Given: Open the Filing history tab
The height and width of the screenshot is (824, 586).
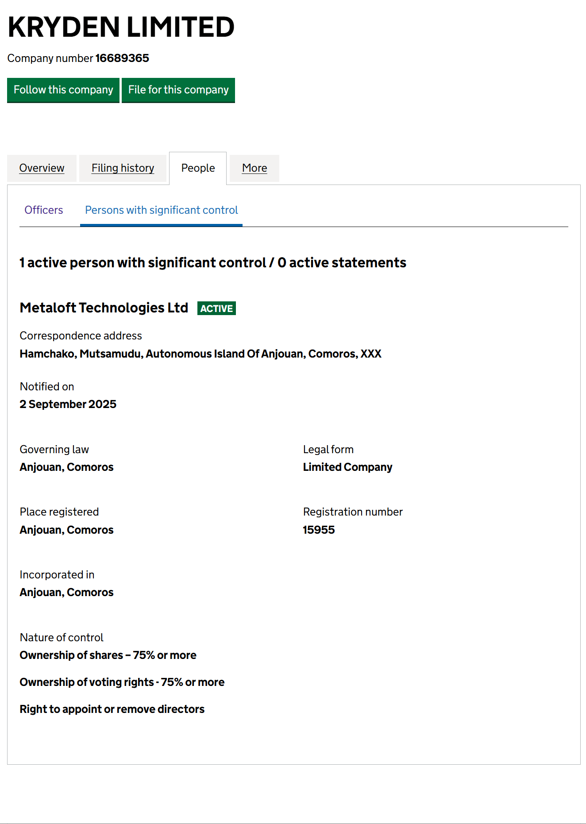Looking at the screenshot, I should [123, 168].
